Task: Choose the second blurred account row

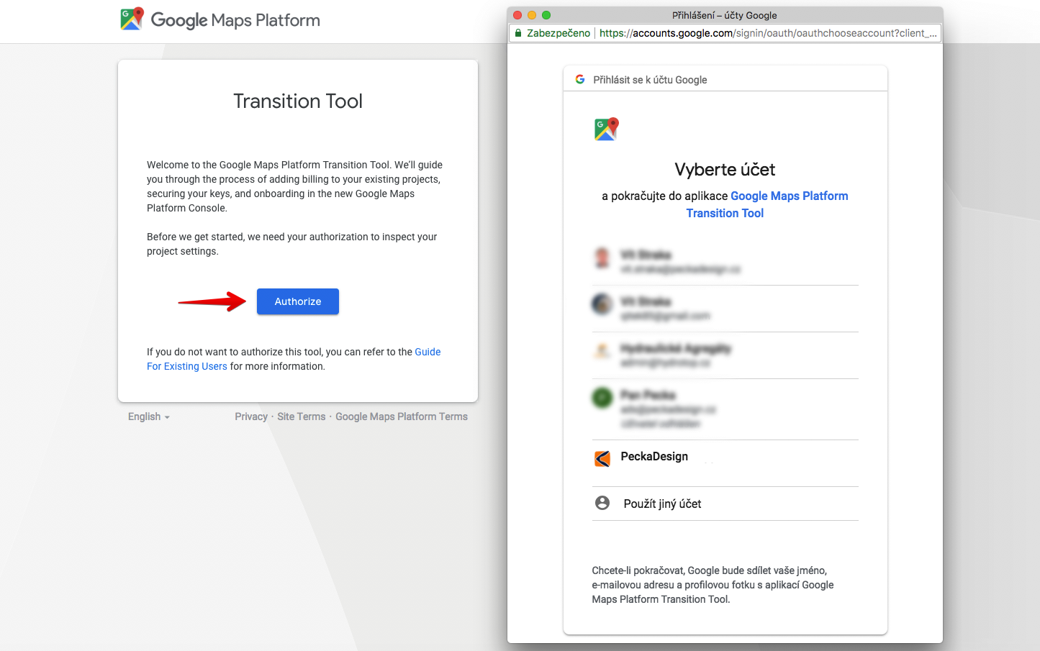Action: (725, 309)
